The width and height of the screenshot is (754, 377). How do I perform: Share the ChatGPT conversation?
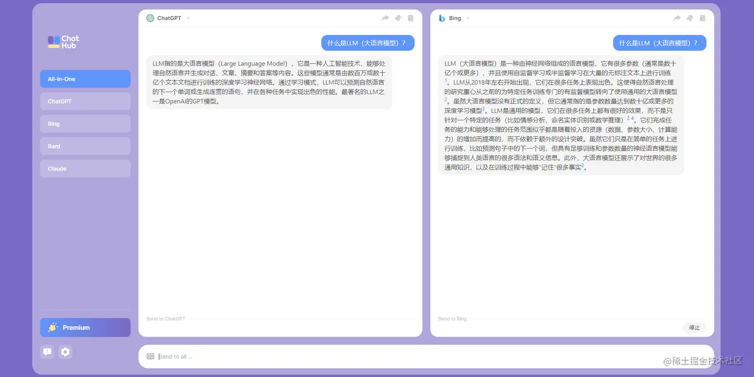(x=385, y=18)
